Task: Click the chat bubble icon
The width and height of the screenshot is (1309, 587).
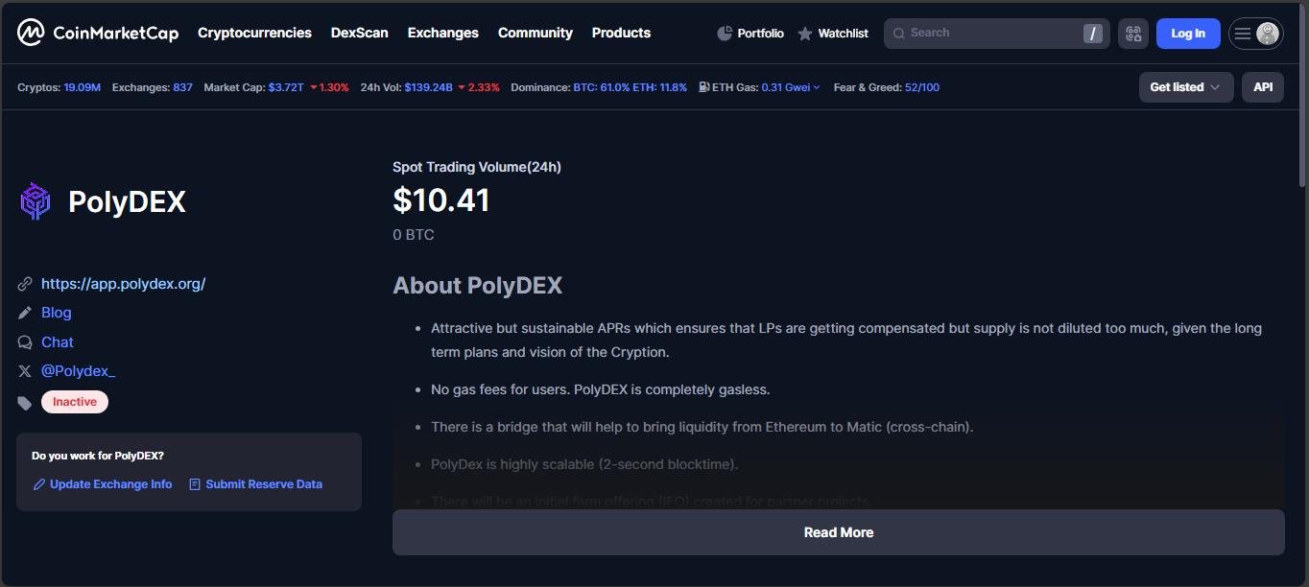Action: 25,342
